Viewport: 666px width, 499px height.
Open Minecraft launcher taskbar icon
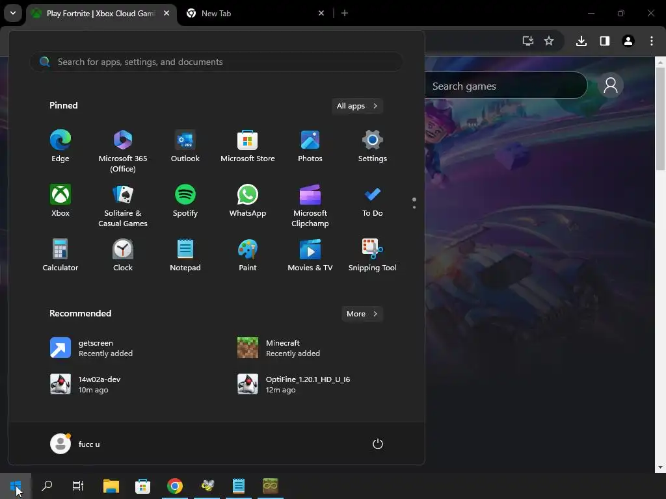pyautogui.click(x=270, y=486)
